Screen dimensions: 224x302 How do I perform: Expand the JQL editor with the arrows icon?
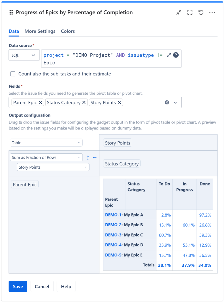pyautogui.click(x=169, y=55)
